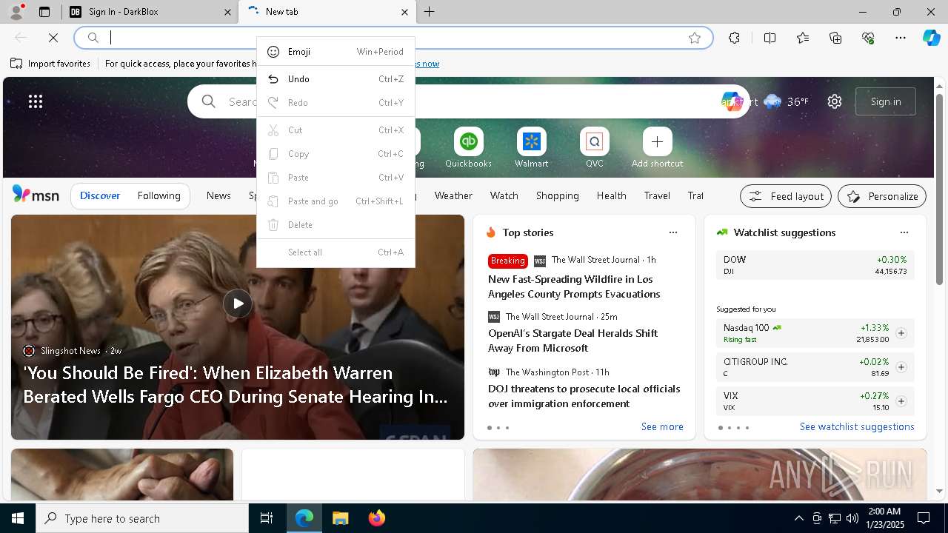Focus the browser address bar
948x533 pixels.
click(393, 38)
